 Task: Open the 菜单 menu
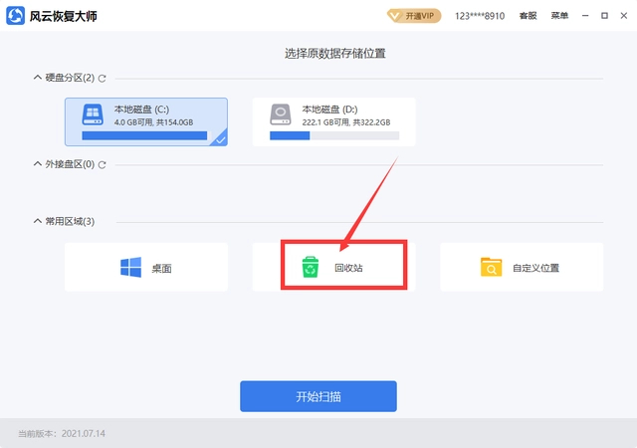pyautogui.click(x=559, y=16)
